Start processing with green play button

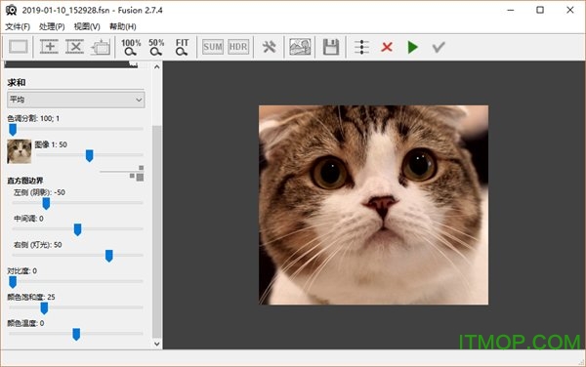[412, 47]
